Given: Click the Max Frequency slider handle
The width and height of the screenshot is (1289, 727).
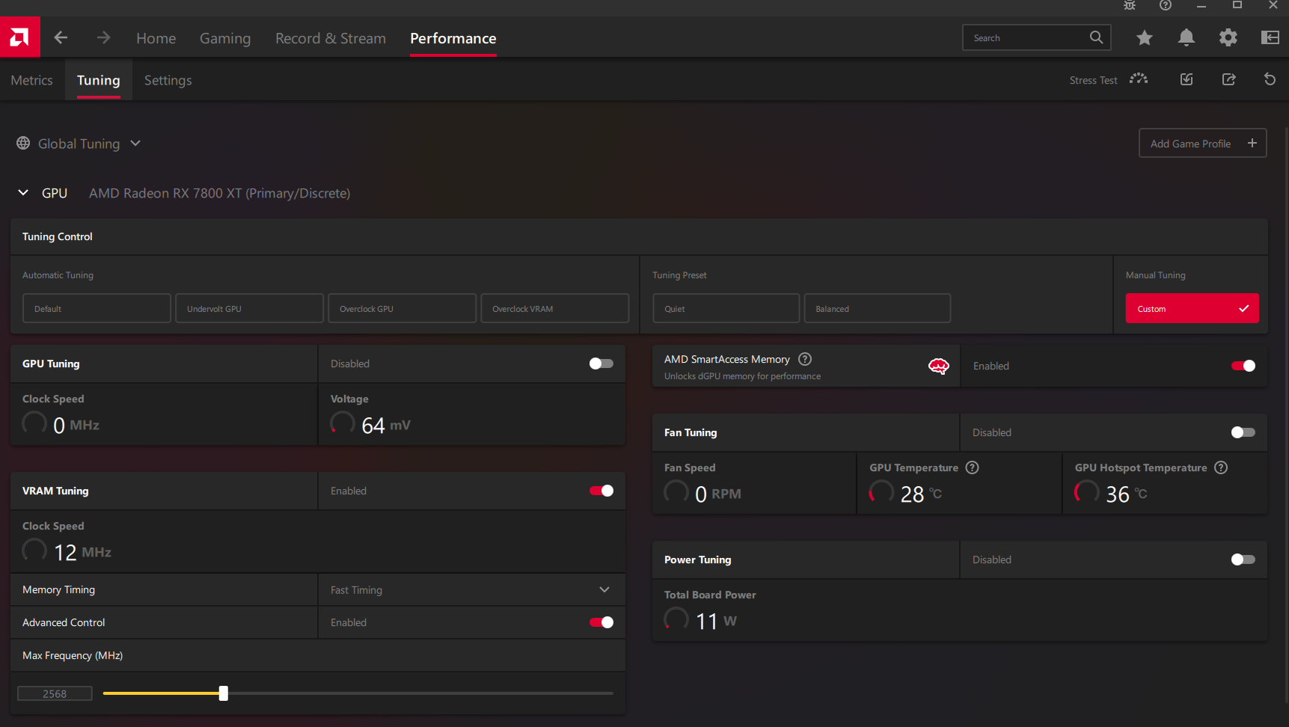Looking at the screenshot, I should pyautogui.click(x=223, y=693).
